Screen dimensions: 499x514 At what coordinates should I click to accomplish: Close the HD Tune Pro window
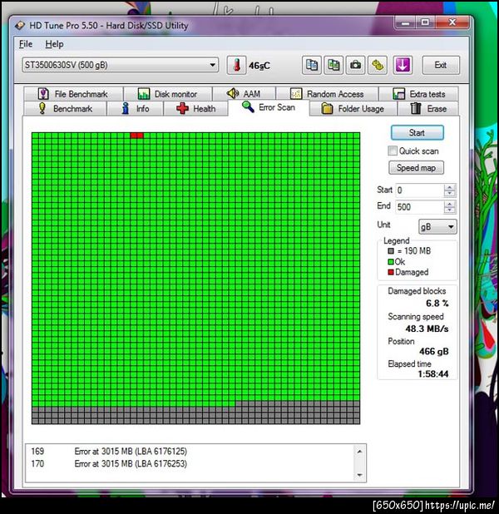[452, 22]
